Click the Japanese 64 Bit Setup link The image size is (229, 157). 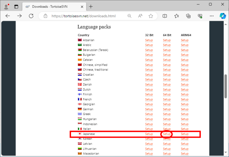(167, 134)
